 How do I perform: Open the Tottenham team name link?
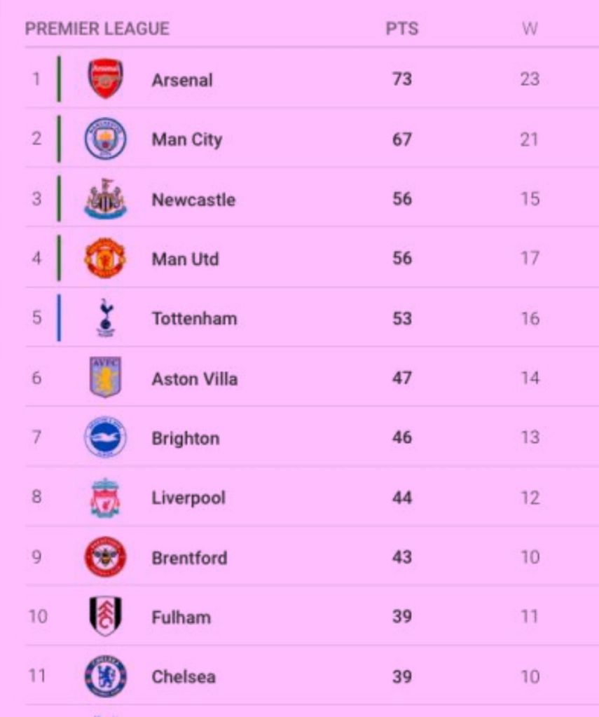click(x=194, y=319)
